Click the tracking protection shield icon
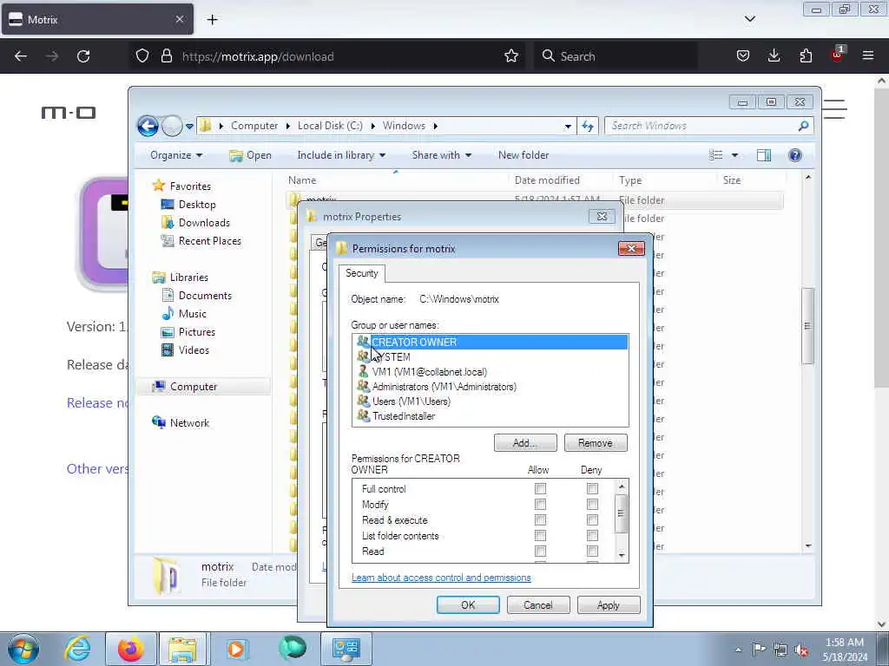This screenshot has height=666, width=889. 142,56
